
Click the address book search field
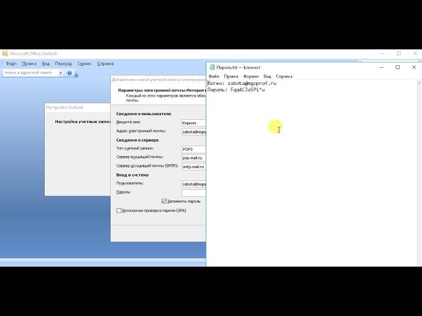click(30, 73)
